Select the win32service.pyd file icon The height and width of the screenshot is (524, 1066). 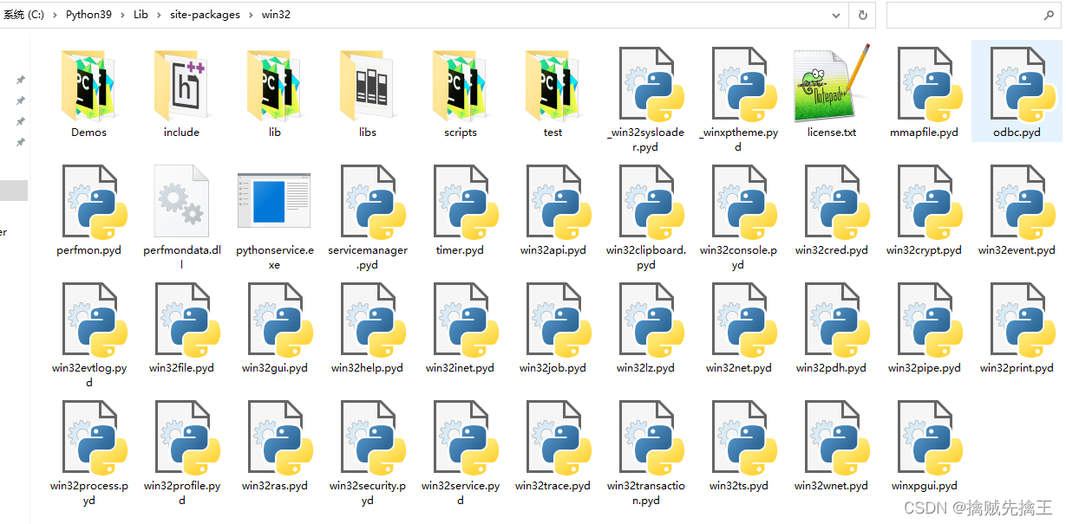point(467,438)
